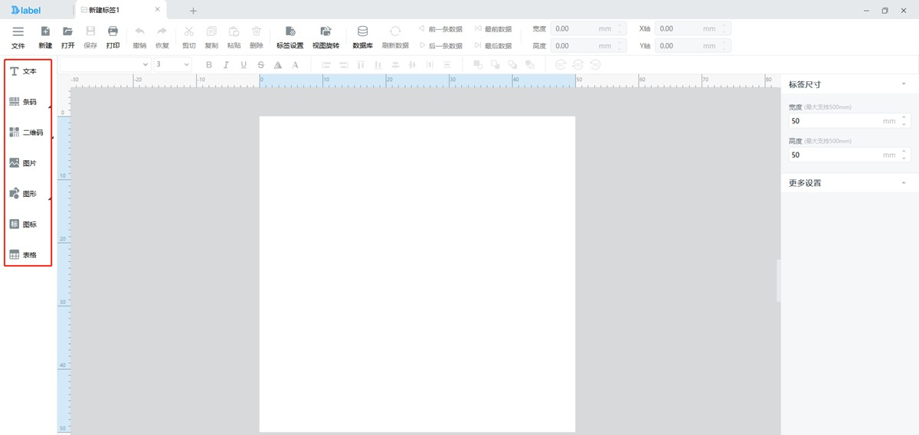Expand the 更多设置 section
The image size is (919, 435).
click(904, 183)
